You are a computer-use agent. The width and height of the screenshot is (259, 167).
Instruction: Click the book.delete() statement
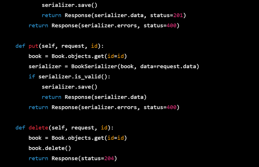click(x=50, y=148)
